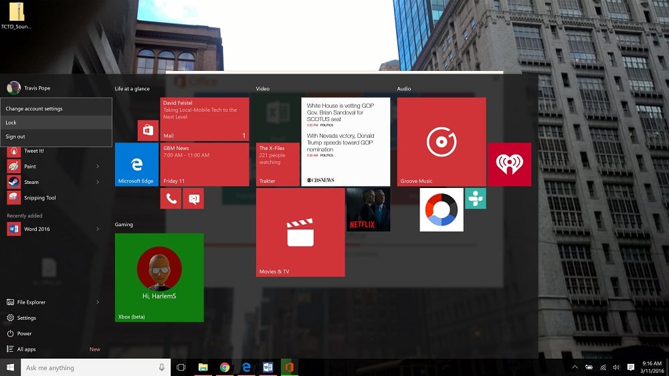Expand Paint jump list arrow
Viewport: 669px width, 376px height.
[x=98, y=167]
